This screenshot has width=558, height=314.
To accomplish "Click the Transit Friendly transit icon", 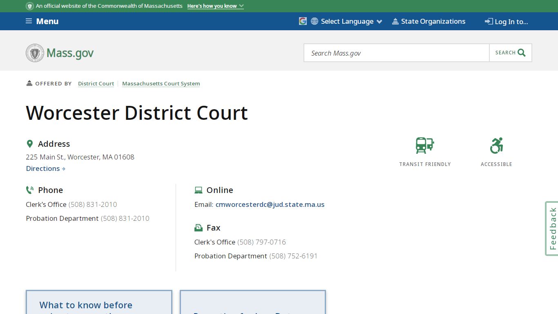I will pos(425,146).
